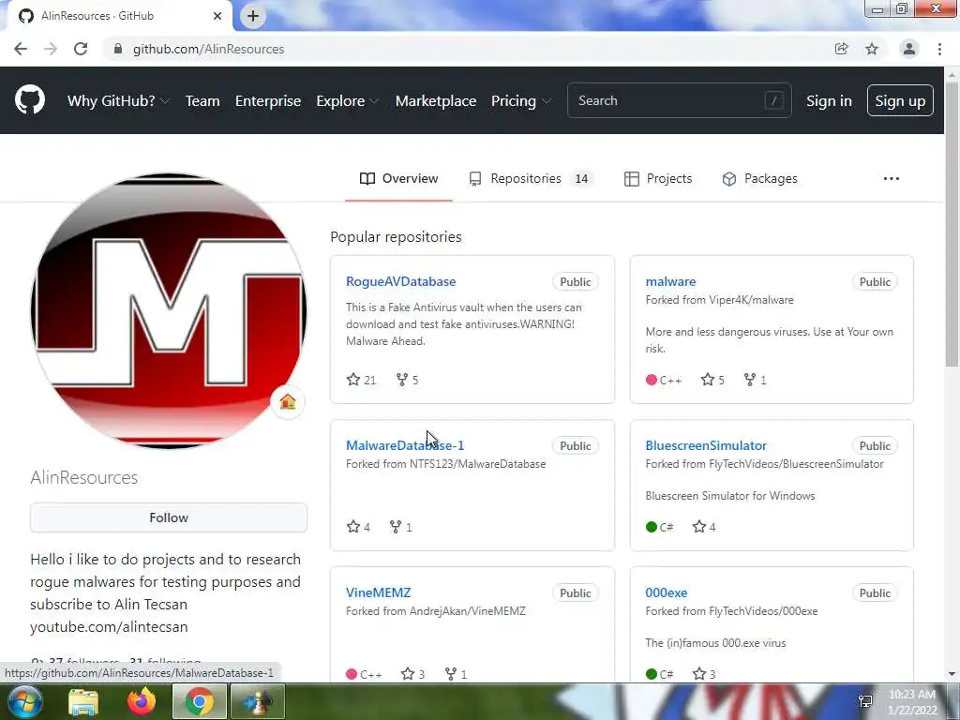This screenshot has height=720, width=960.
Task: Open the profile three-dots more menu
Action: (x=892, y=179)
